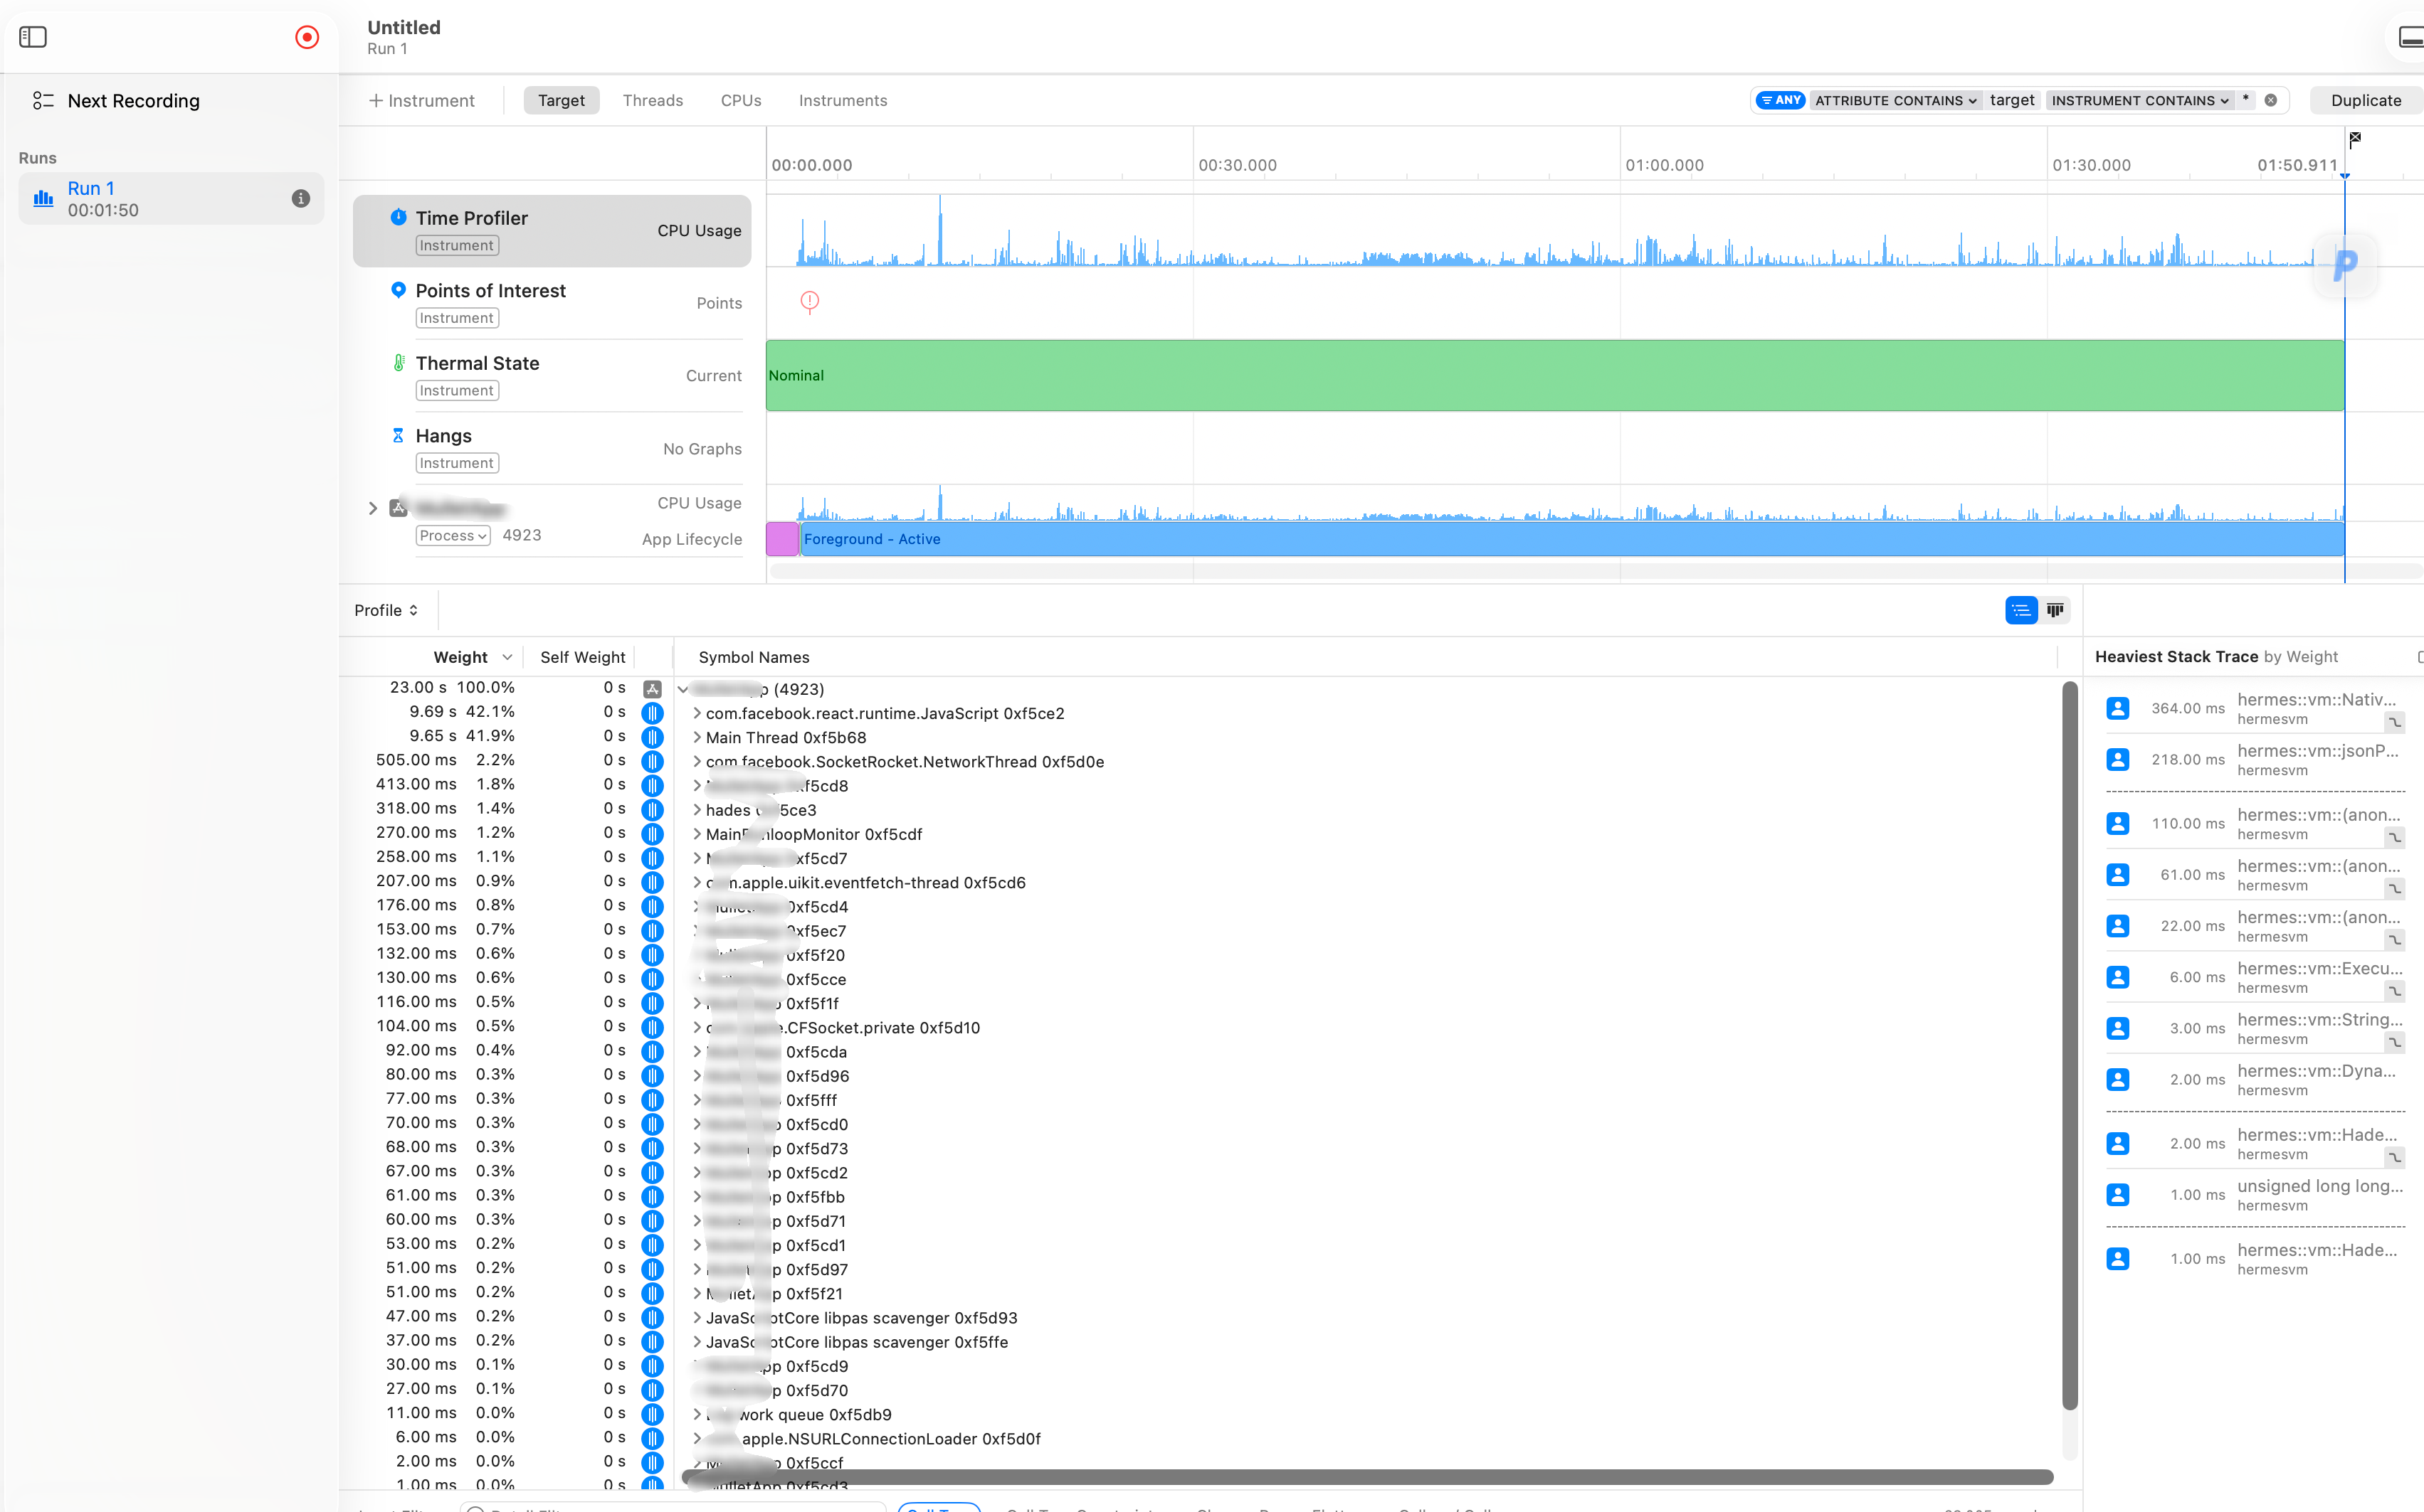
Task: Click the green Nominal thermal state bar
Action: point(1554,375)
